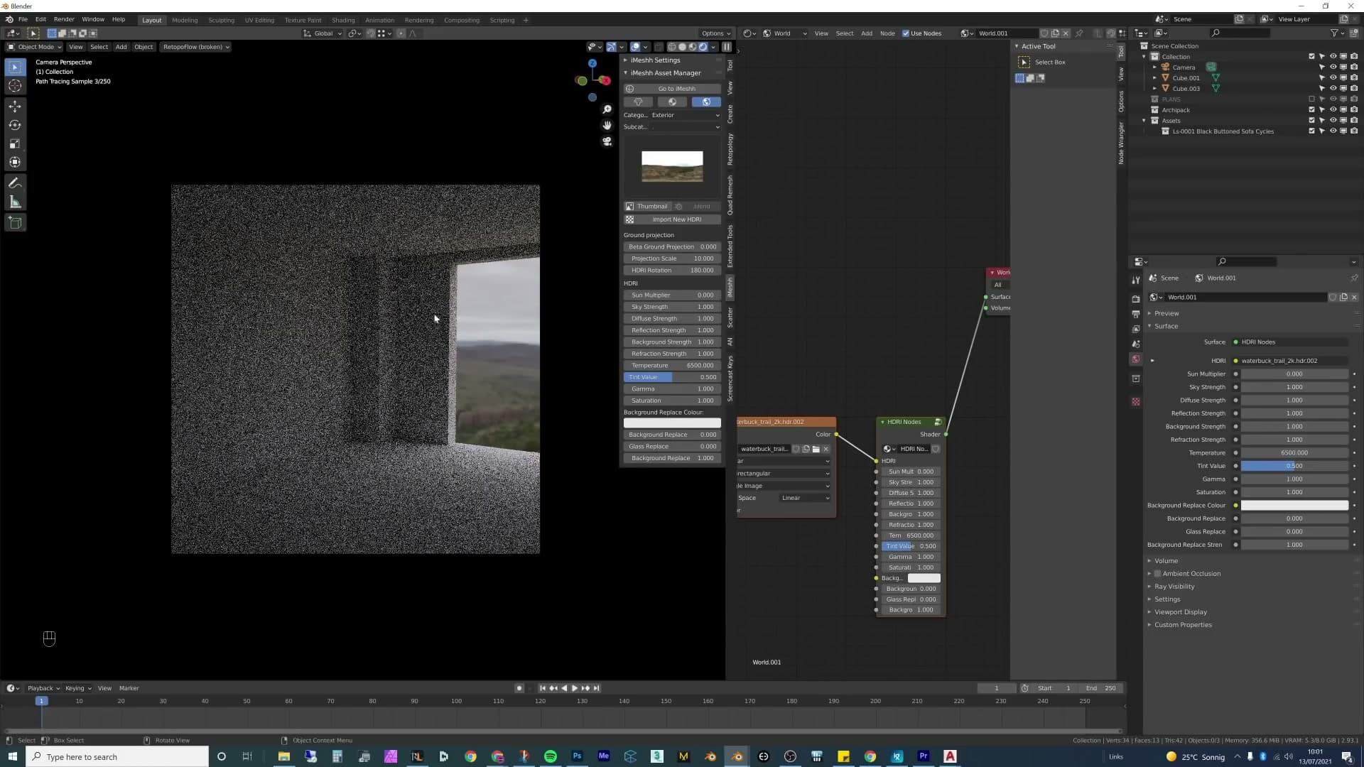Open the Compositing workspace tab
The width and height of the screenshot is (1364, 767).
tap(462, 20)
